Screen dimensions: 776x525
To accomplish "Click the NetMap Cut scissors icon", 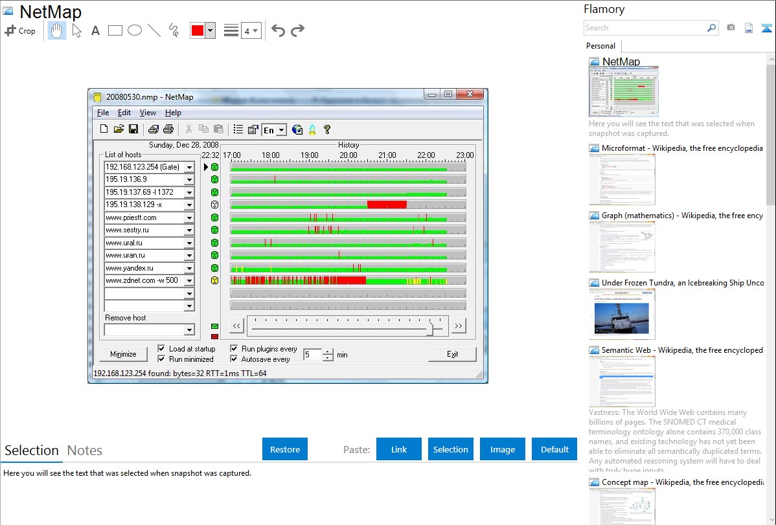I will pyautogui.click(x=188, y=129).
